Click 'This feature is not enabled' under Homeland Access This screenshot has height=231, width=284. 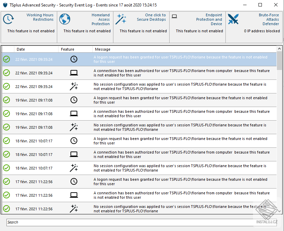click(87, 31)
